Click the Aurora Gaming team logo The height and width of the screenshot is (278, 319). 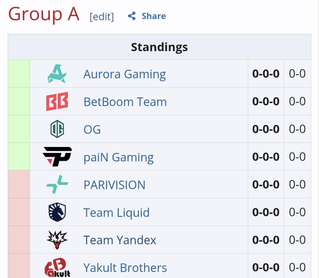point(57,74)
